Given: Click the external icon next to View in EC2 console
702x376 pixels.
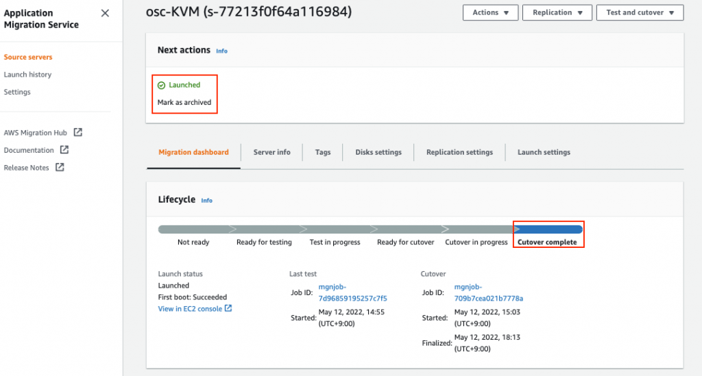Looking at the screenshot, I should [x=228, y=308].
